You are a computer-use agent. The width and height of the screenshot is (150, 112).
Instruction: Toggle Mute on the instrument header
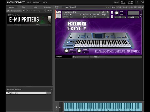tap(112, 16)
